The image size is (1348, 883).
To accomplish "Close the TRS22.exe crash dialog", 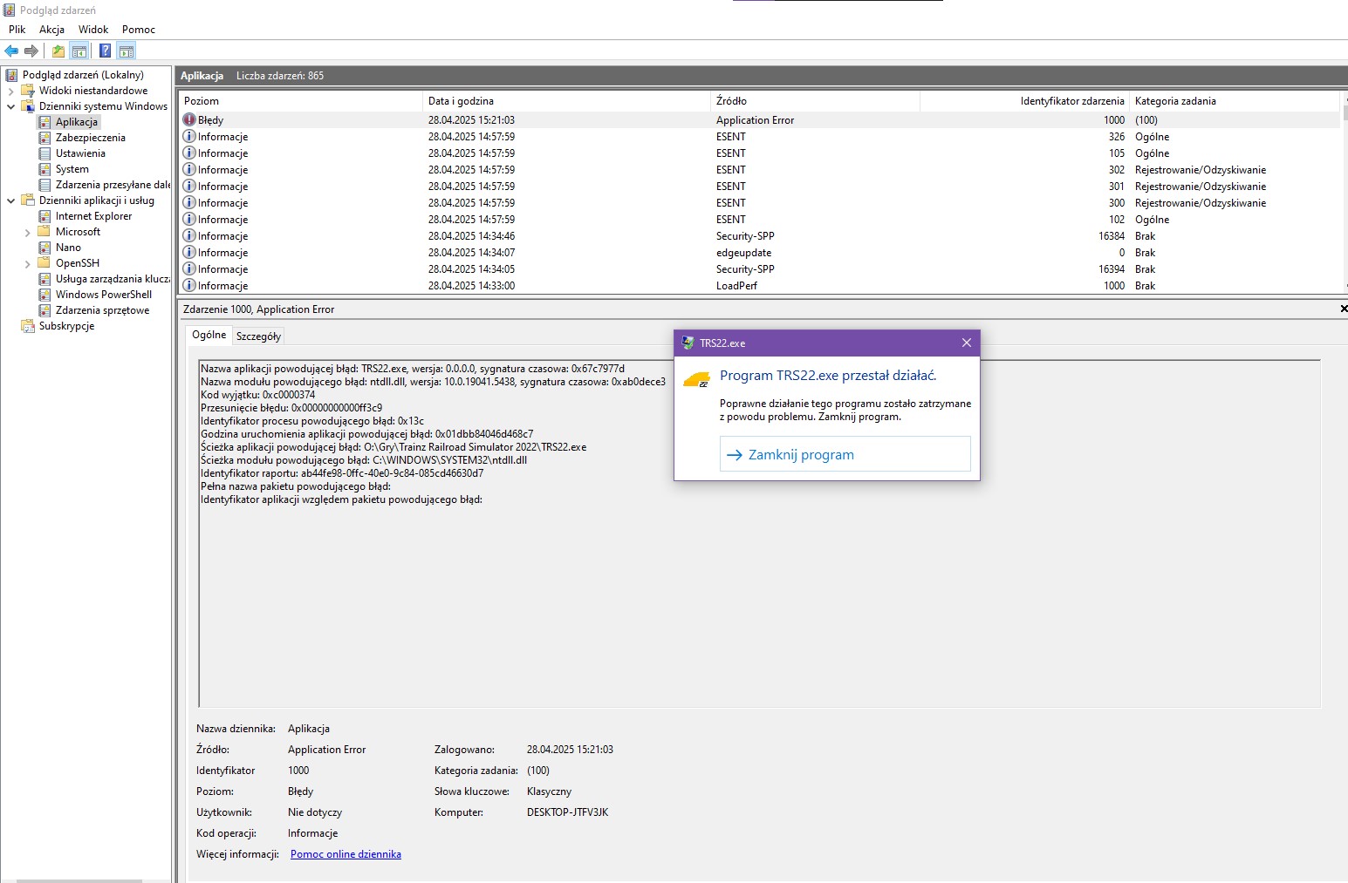I will tap(966, 343).
